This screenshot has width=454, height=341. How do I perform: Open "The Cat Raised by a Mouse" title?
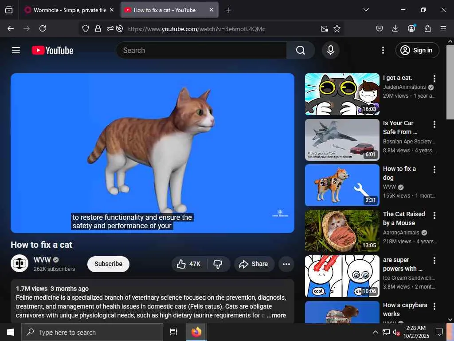(x=404, y=218)
